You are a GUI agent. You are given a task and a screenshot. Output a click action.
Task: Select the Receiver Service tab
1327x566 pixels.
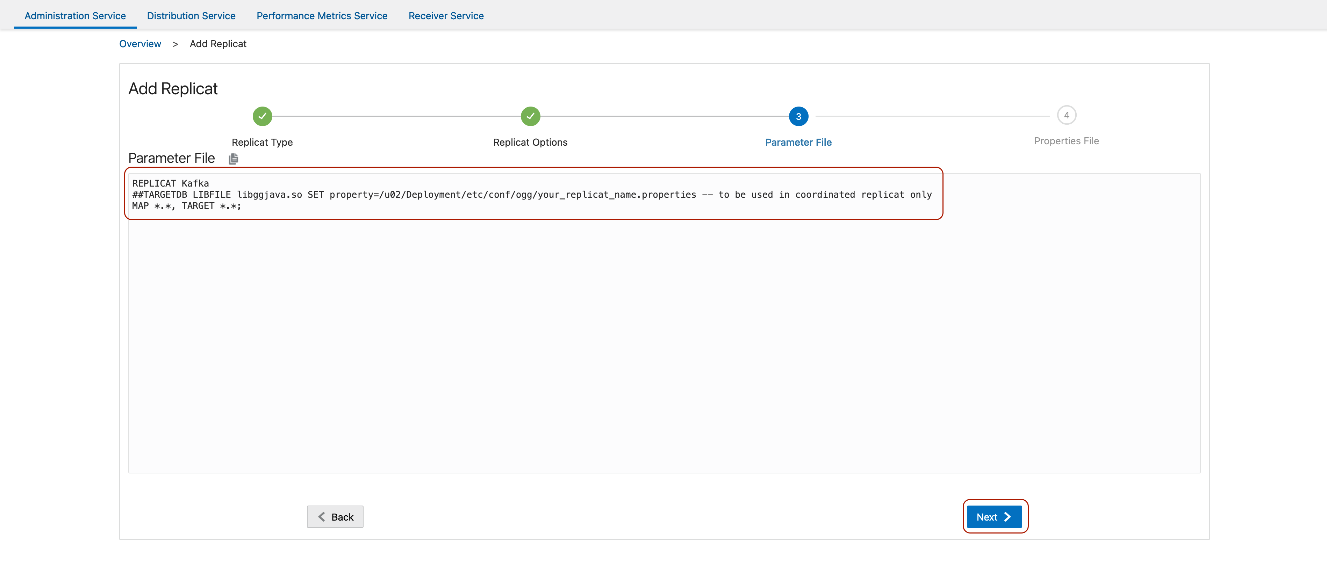[446, 15]
